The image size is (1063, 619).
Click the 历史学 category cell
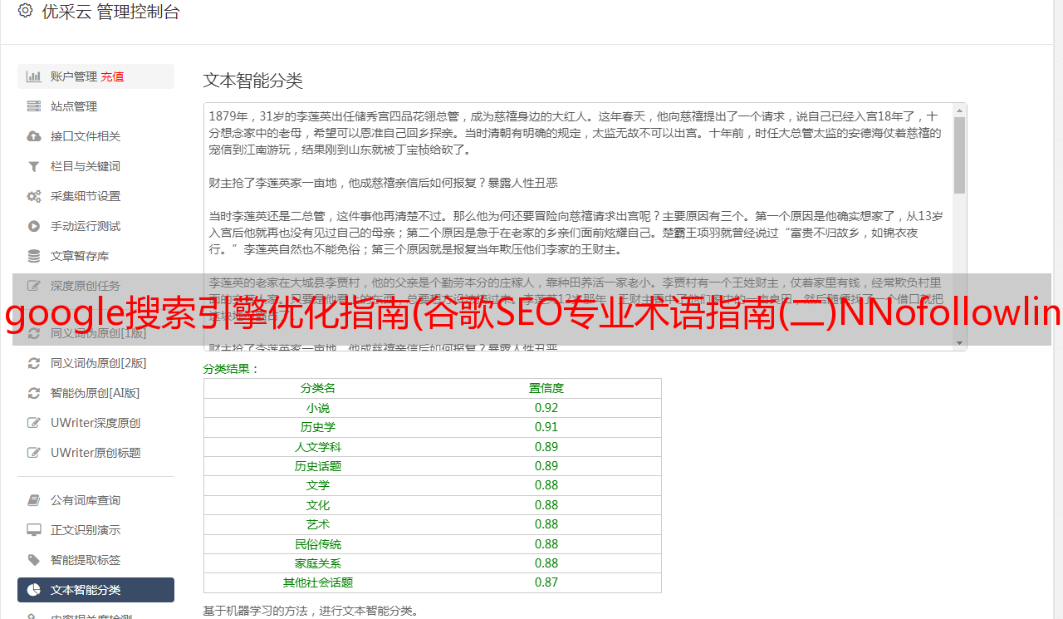[318, 427]
